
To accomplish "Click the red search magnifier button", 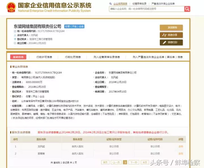I will tap(187, 9).
